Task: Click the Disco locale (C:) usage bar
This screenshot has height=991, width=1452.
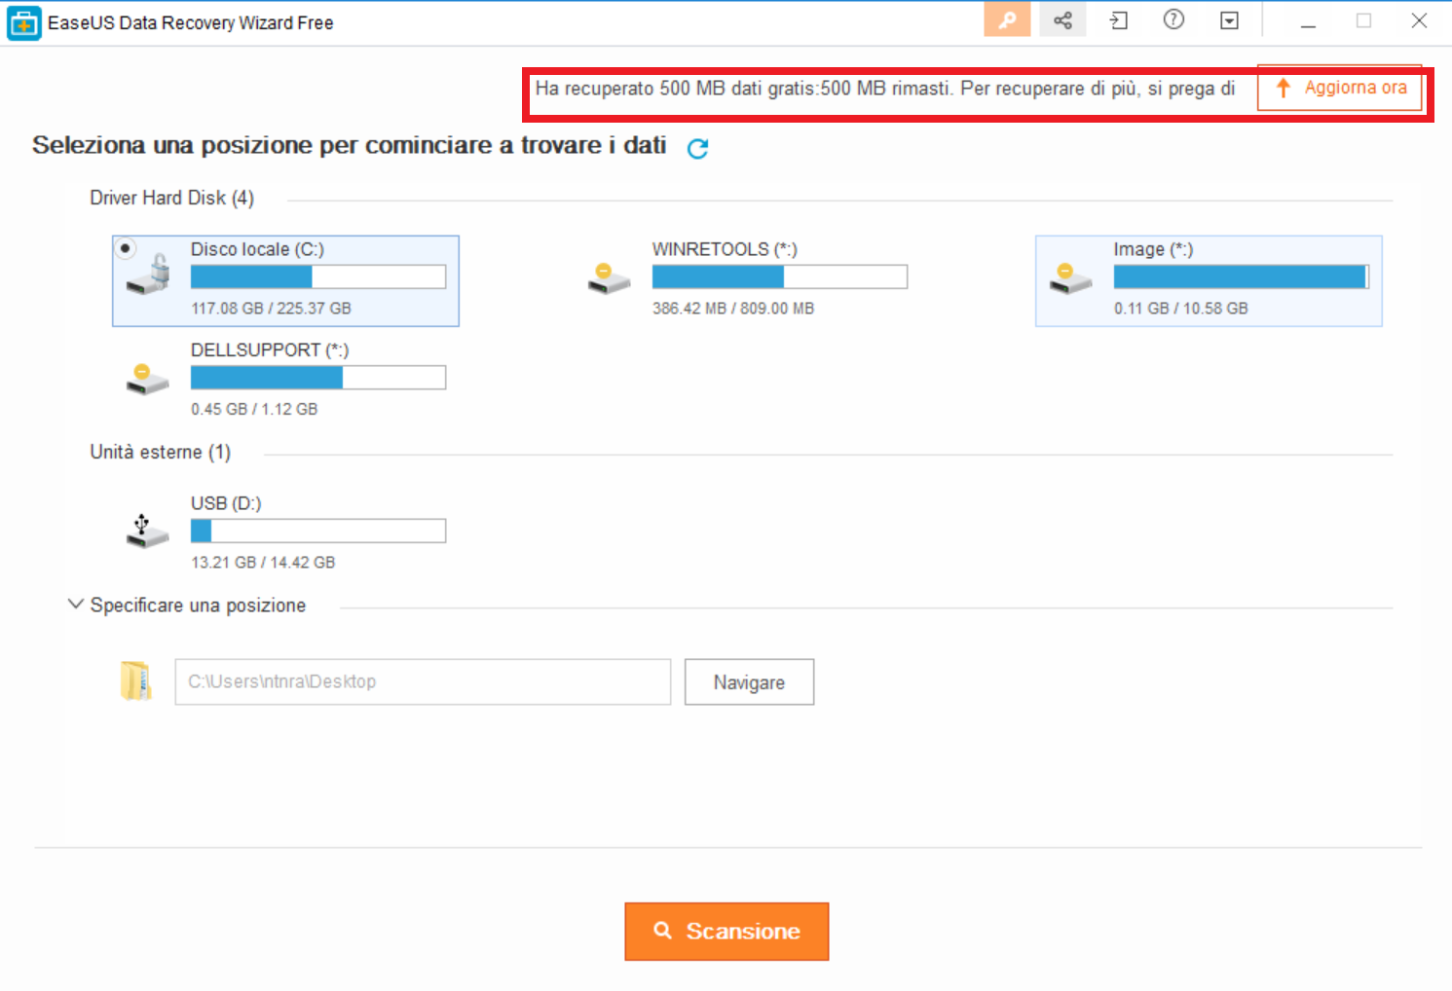Action: pos(318,276)
